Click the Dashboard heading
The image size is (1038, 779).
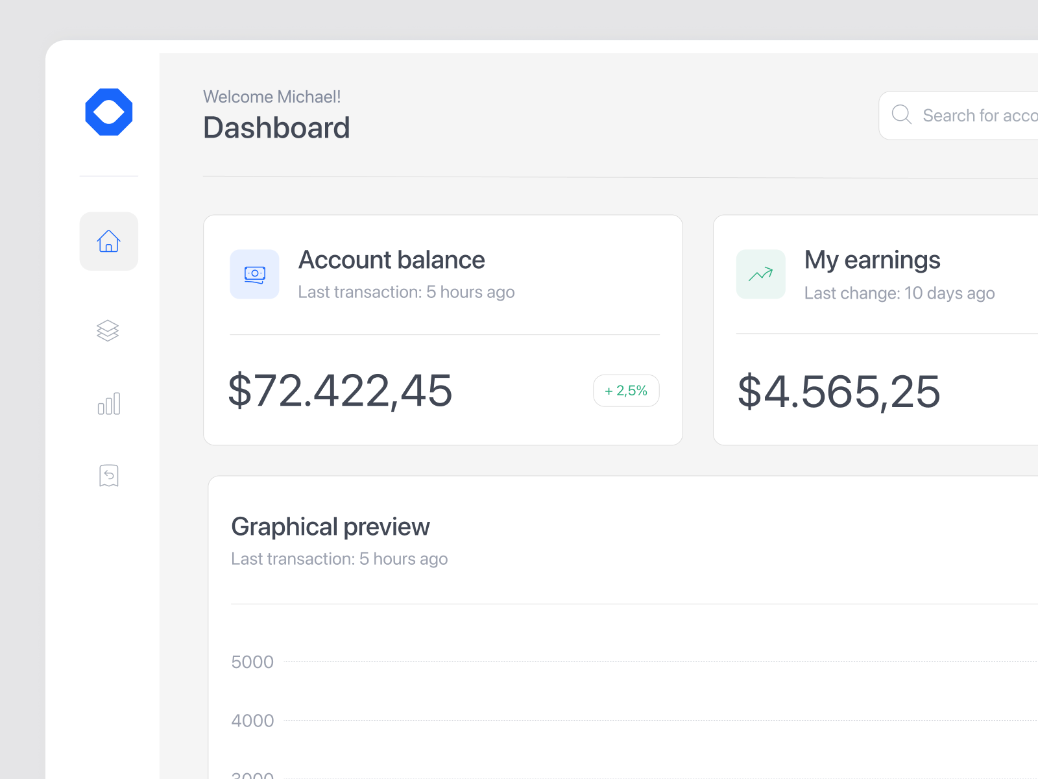pos(276,127)
